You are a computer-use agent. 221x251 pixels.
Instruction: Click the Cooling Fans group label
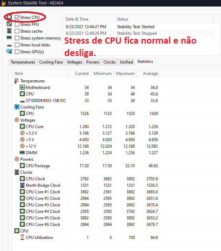(x=32, y=107)
